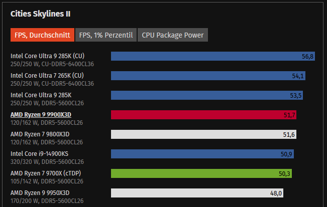327x207 pixels.
Task: Click the Intel Core i9-14900KS label
Action: click(39, 154)
